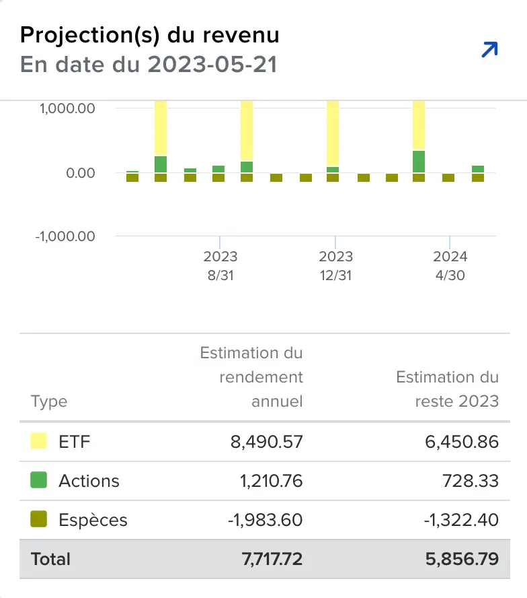The height and width of the screenshot is (598, 527).
Task: Select the Espèces row label
Action: pos(93,520)
